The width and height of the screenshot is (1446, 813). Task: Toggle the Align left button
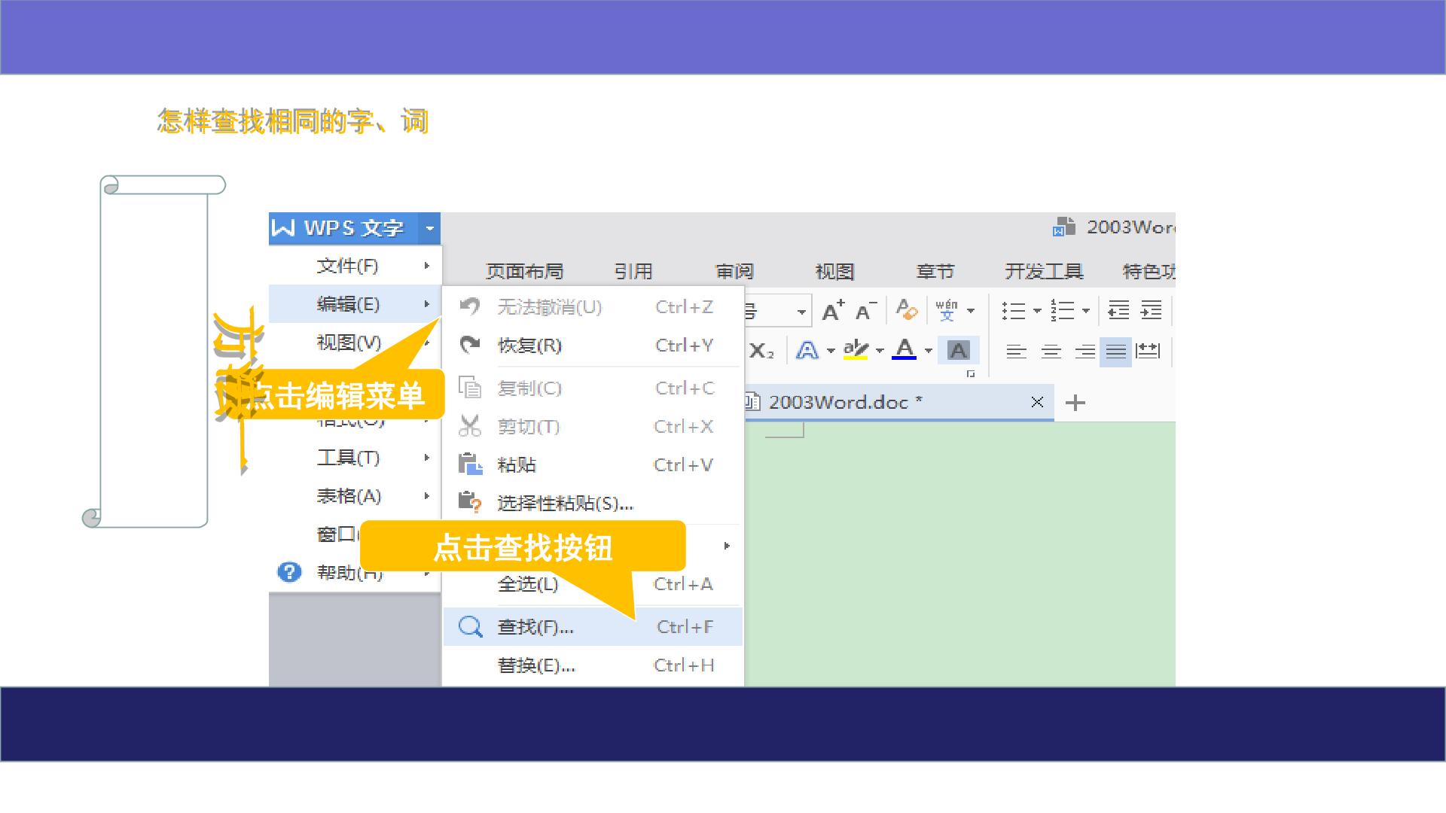tap(1017, 351)
